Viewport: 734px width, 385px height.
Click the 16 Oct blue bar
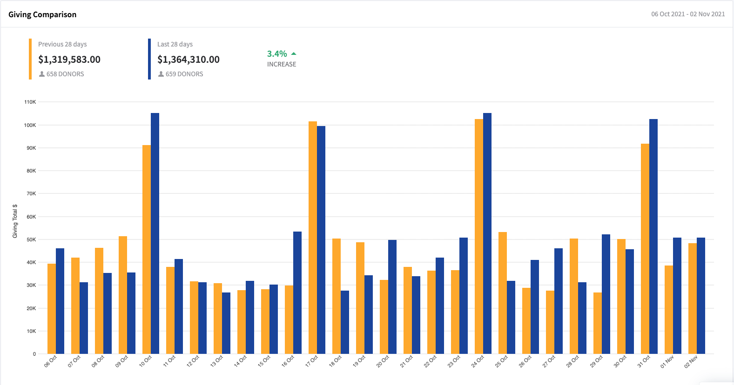297,292
